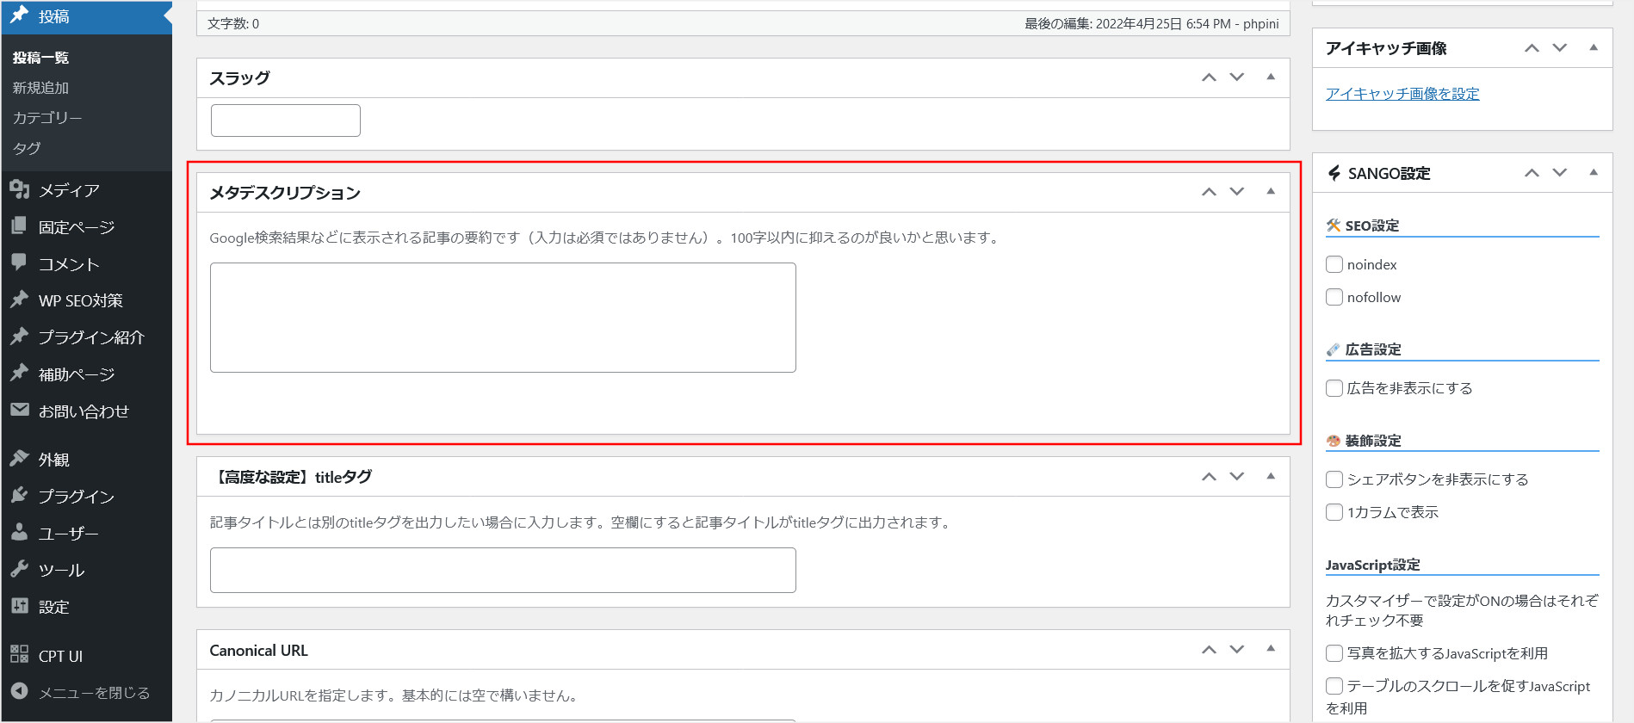Click inside the meta description text area
The image size is (1634, 723).
click(x=503, y=318)
